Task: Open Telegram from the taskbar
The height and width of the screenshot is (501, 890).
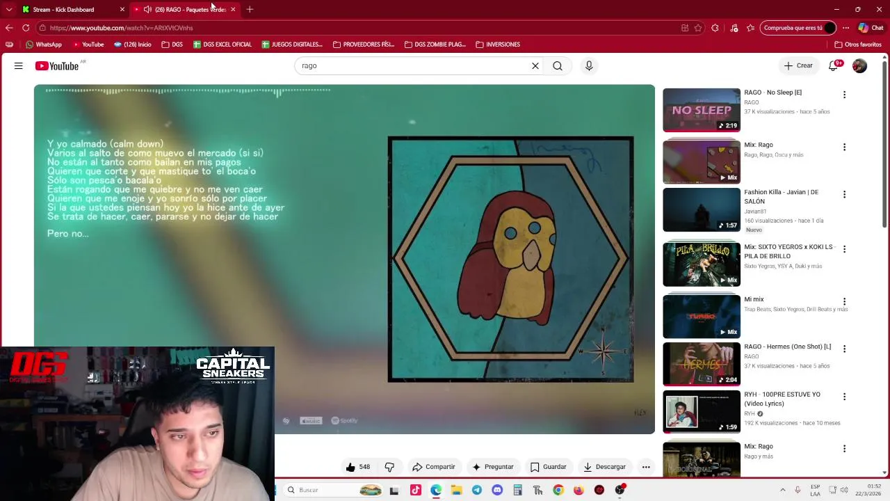Action: 477,490
